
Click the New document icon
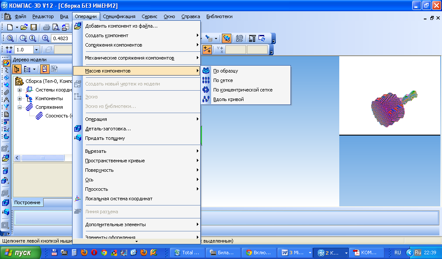[10, 27]
